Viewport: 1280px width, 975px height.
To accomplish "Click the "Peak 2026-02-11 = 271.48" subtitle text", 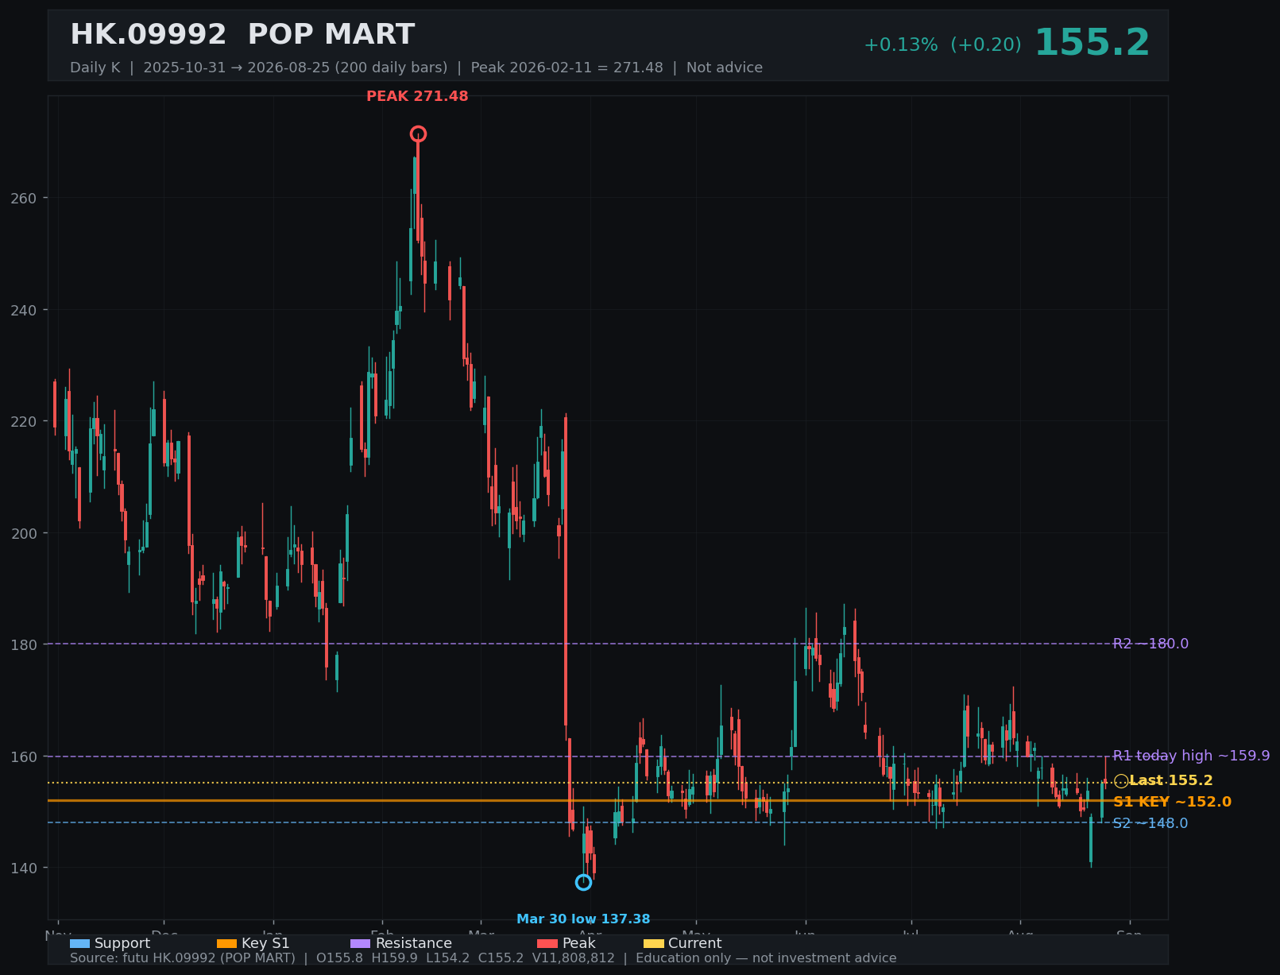I will point(567,68).
